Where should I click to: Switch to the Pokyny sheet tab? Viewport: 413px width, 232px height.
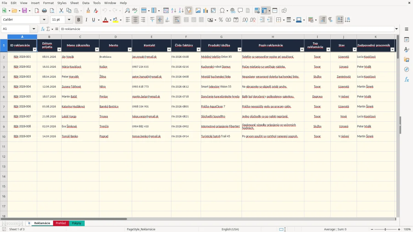point(77,223)
